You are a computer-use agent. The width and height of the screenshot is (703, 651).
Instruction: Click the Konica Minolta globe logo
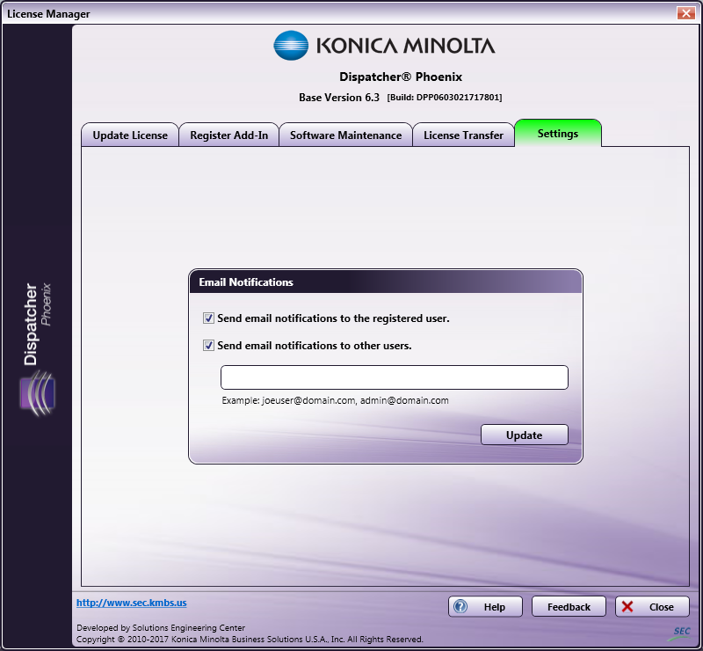[x=291, y=46]
